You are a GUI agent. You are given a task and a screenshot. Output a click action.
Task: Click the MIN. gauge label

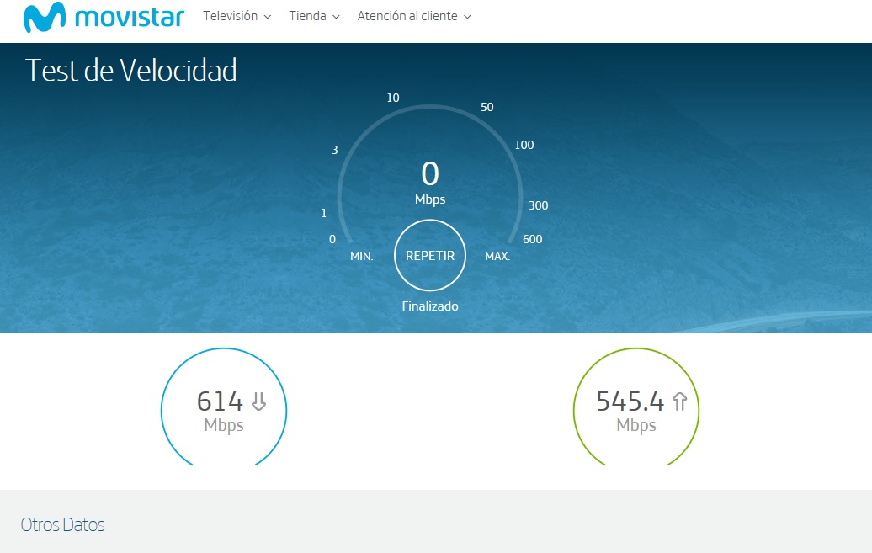pos(361,256)
